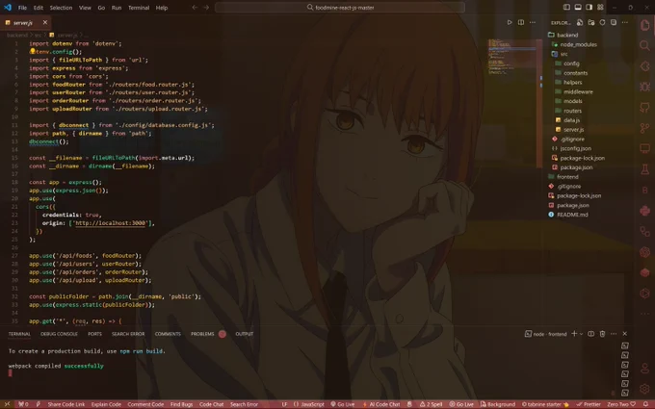Switch to the PROBLEMS tab

point(202,334)
